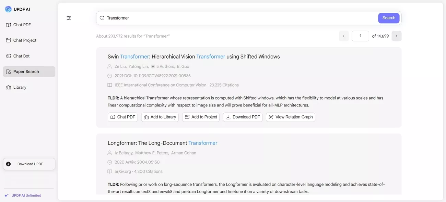Screen dimensions: 446x202
Task: Click the previous page arrow
Action: click(x=344, y=36)
